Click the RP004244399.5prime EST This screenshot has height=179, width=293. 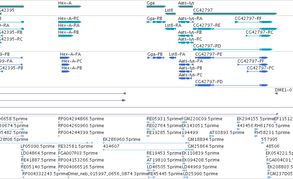point(59,136)
